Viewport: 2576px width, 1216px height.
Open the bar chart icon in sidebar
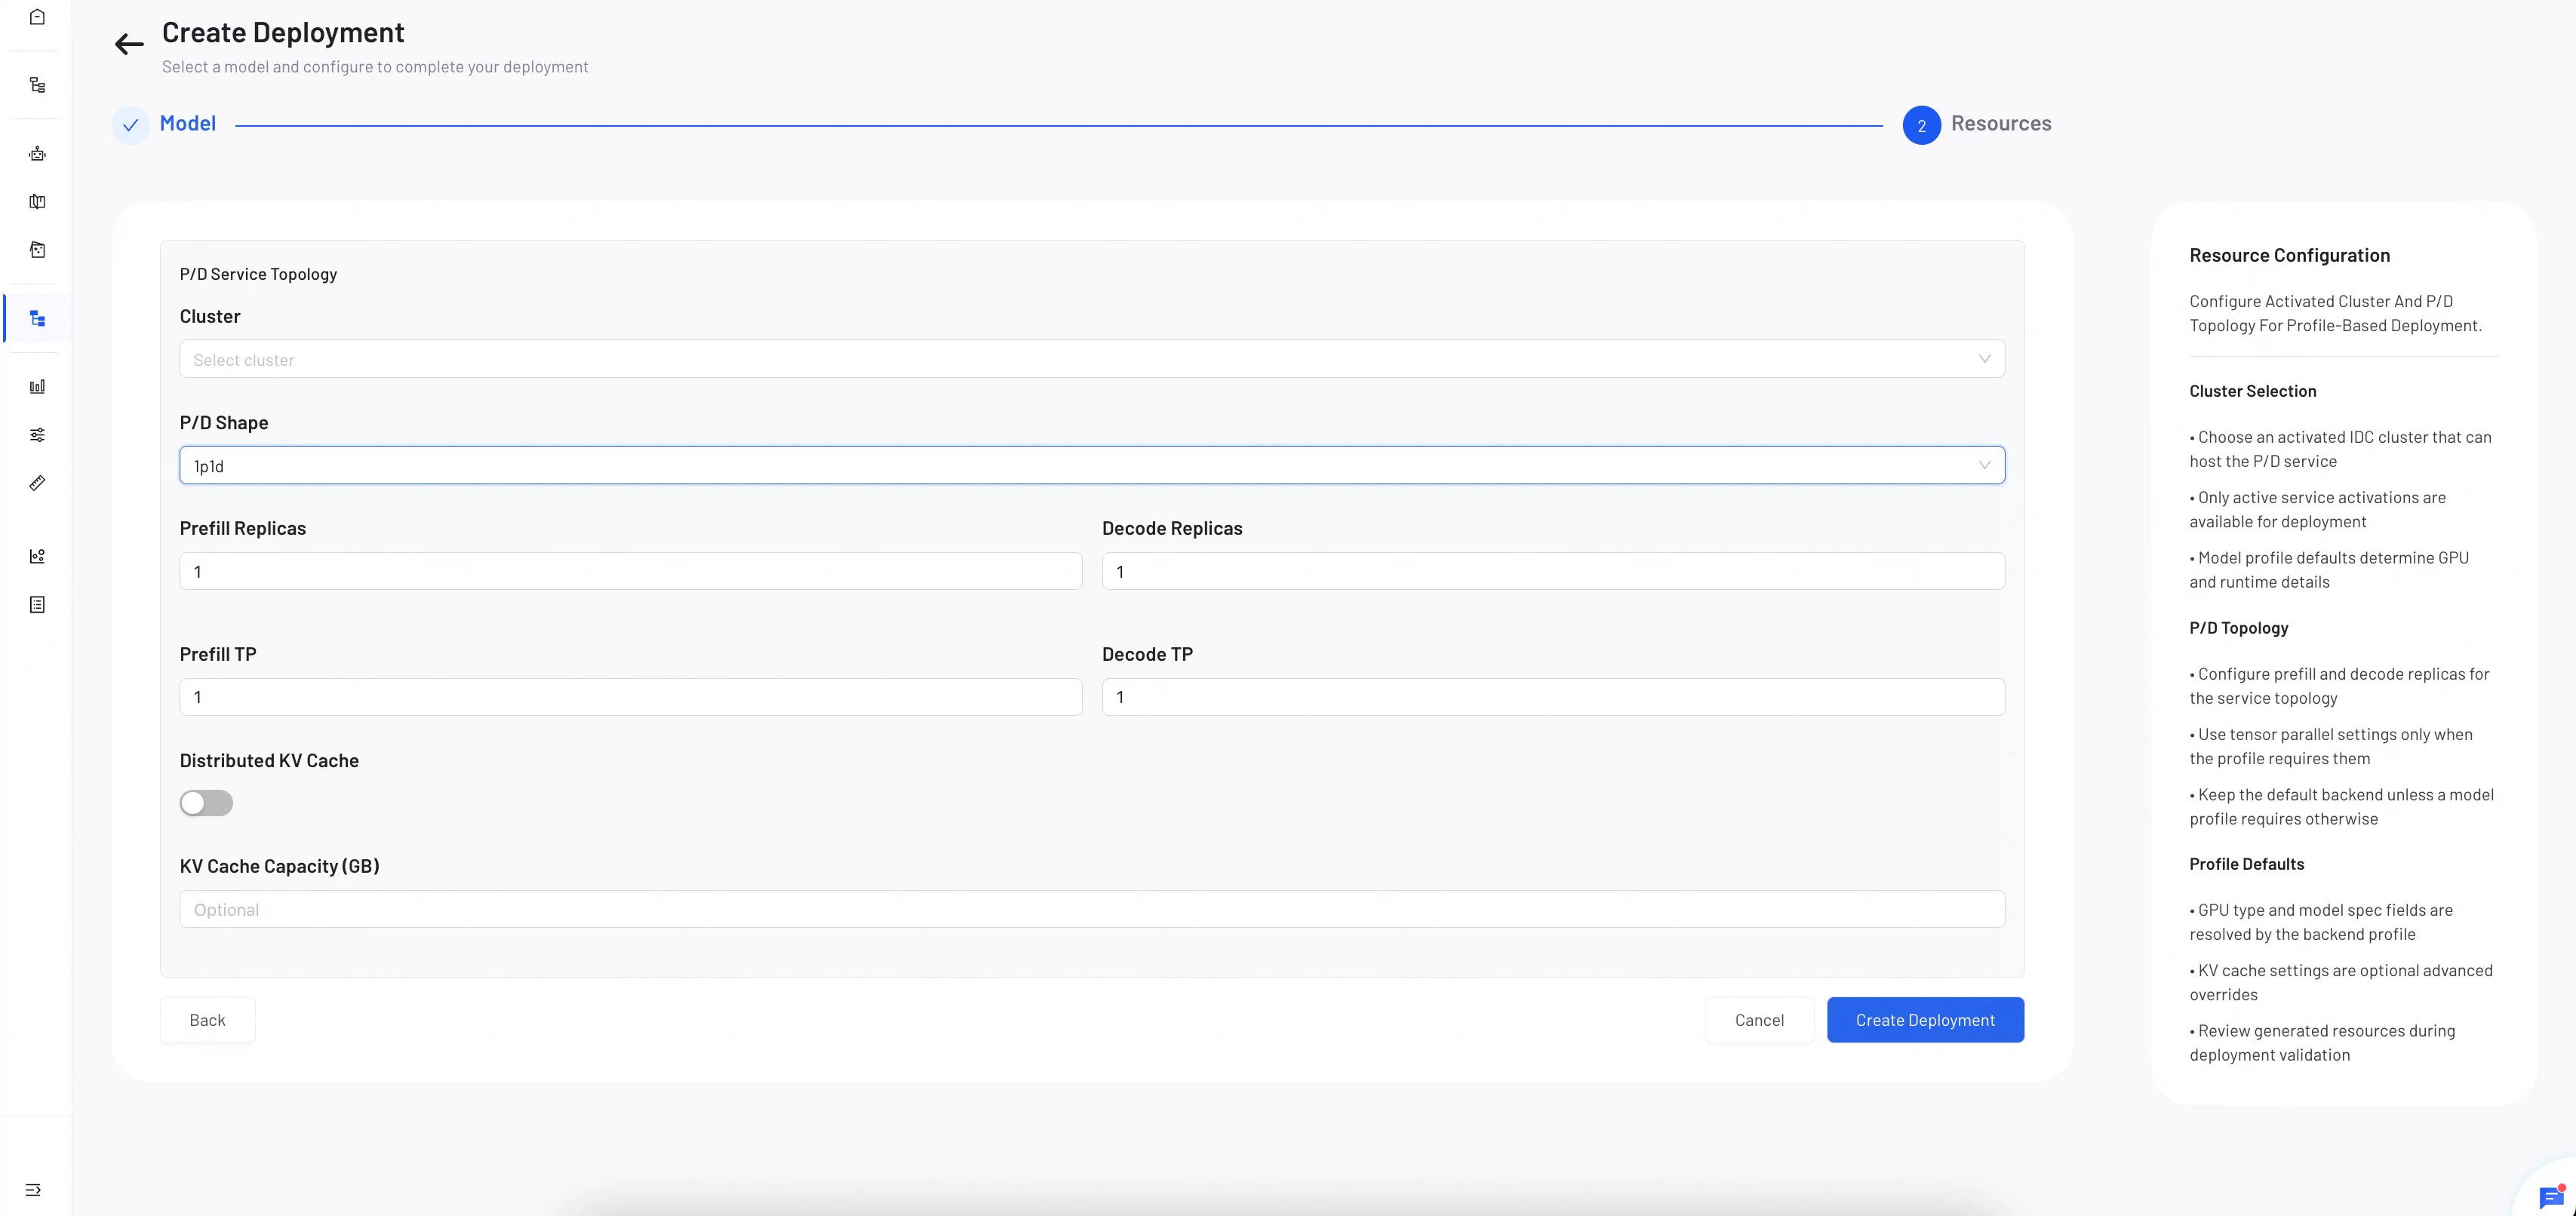tap(37, 387)
